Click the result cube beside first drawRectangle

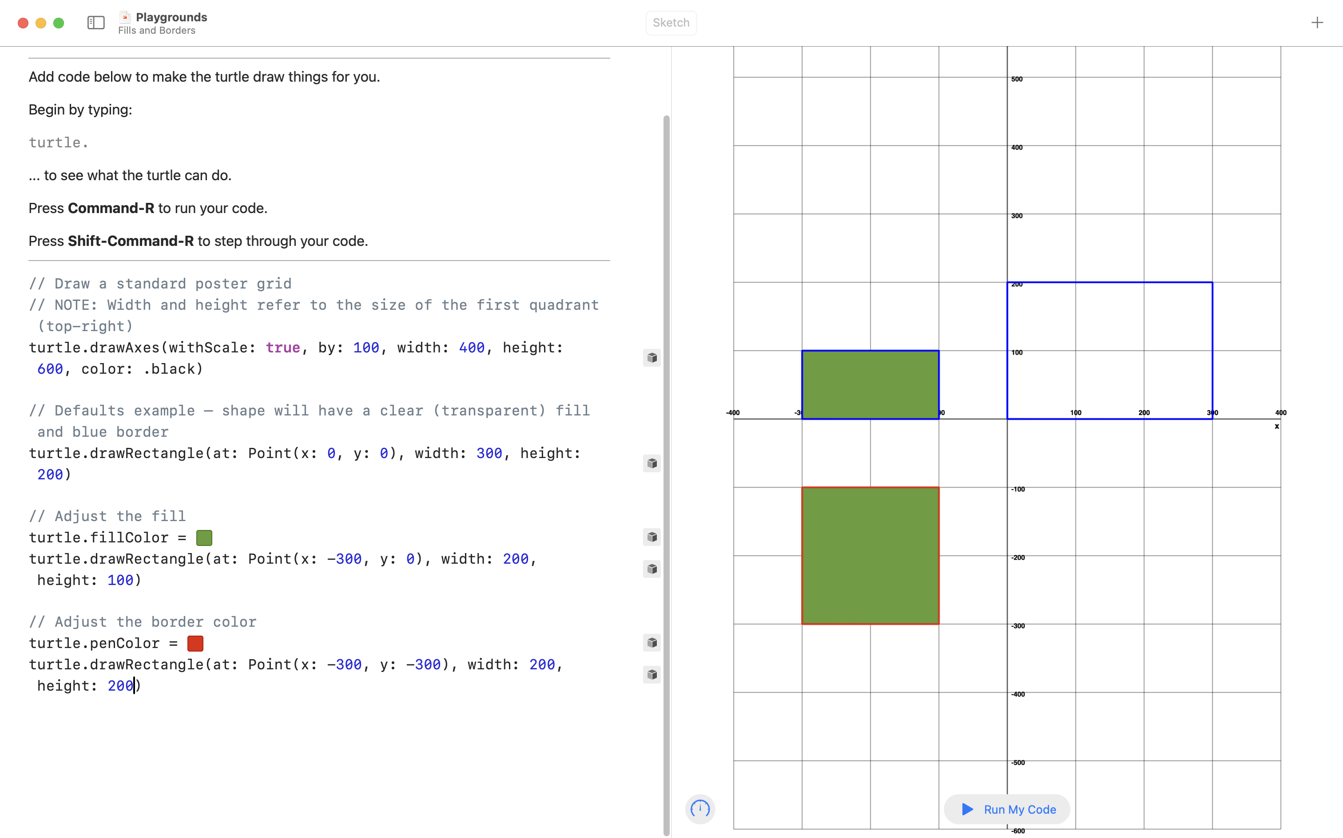pyautogui.click(x=652, y=463)
